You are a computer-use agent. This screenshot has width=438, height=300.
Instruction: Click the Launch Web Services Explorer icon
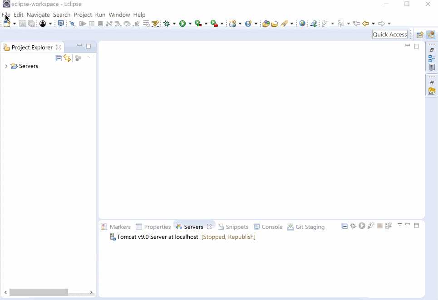(x=314, y=24)
